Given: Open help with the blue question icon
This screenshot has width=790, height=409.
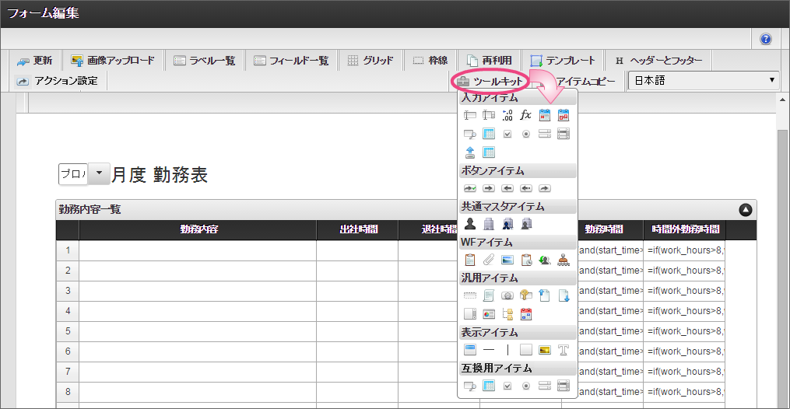Looking at the screenshot, I should pyautogui.click(x=765, y=39).
